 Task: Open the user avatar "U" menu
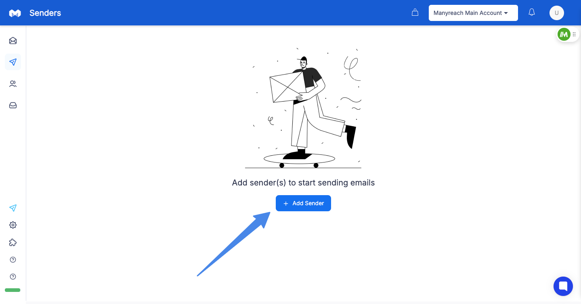(x=557, y=13)
